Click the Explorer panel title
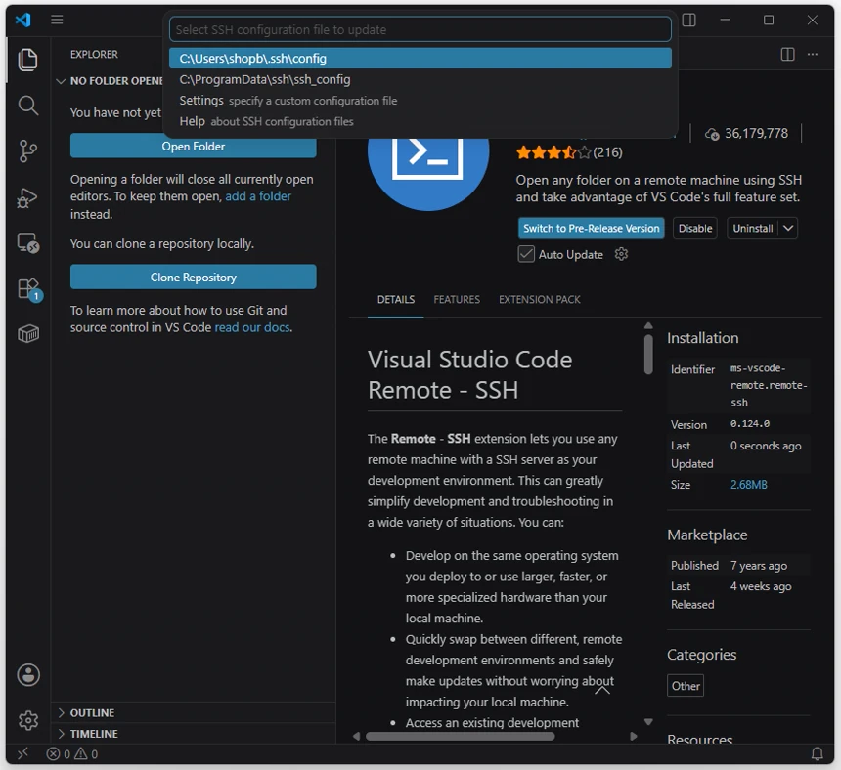 [x=94, y=54]
